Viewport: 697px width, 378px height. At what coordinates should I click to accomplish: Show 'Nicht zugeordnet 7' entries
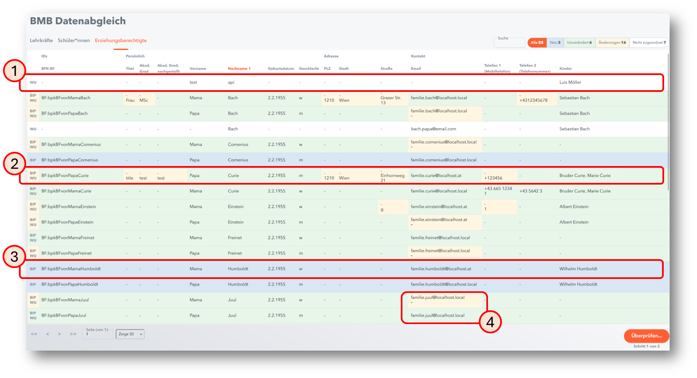click(x=649, y=43)
